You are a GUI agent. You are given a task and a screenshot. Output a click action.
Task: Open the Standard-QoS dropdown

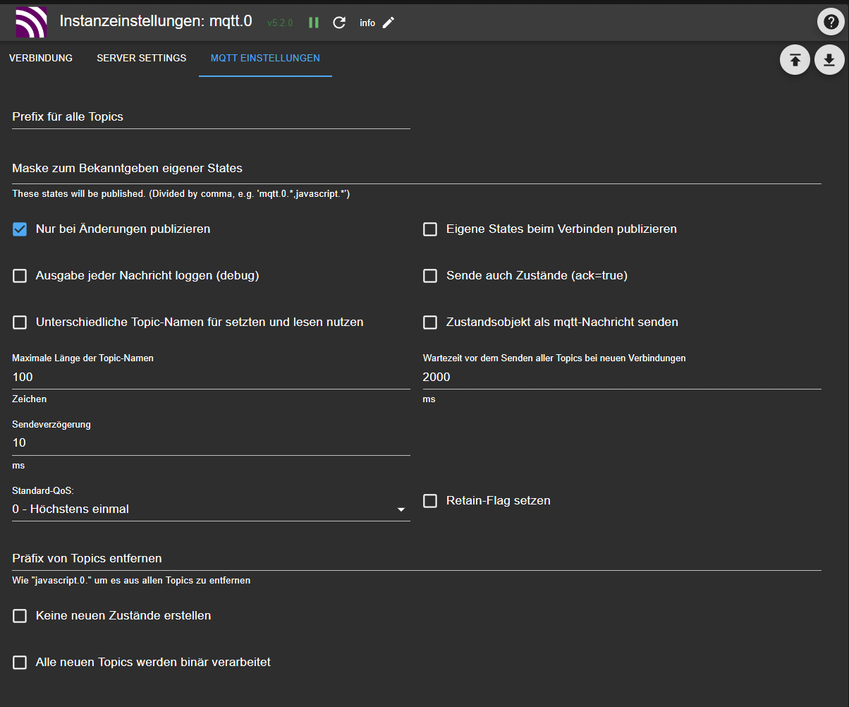(211, 509)
